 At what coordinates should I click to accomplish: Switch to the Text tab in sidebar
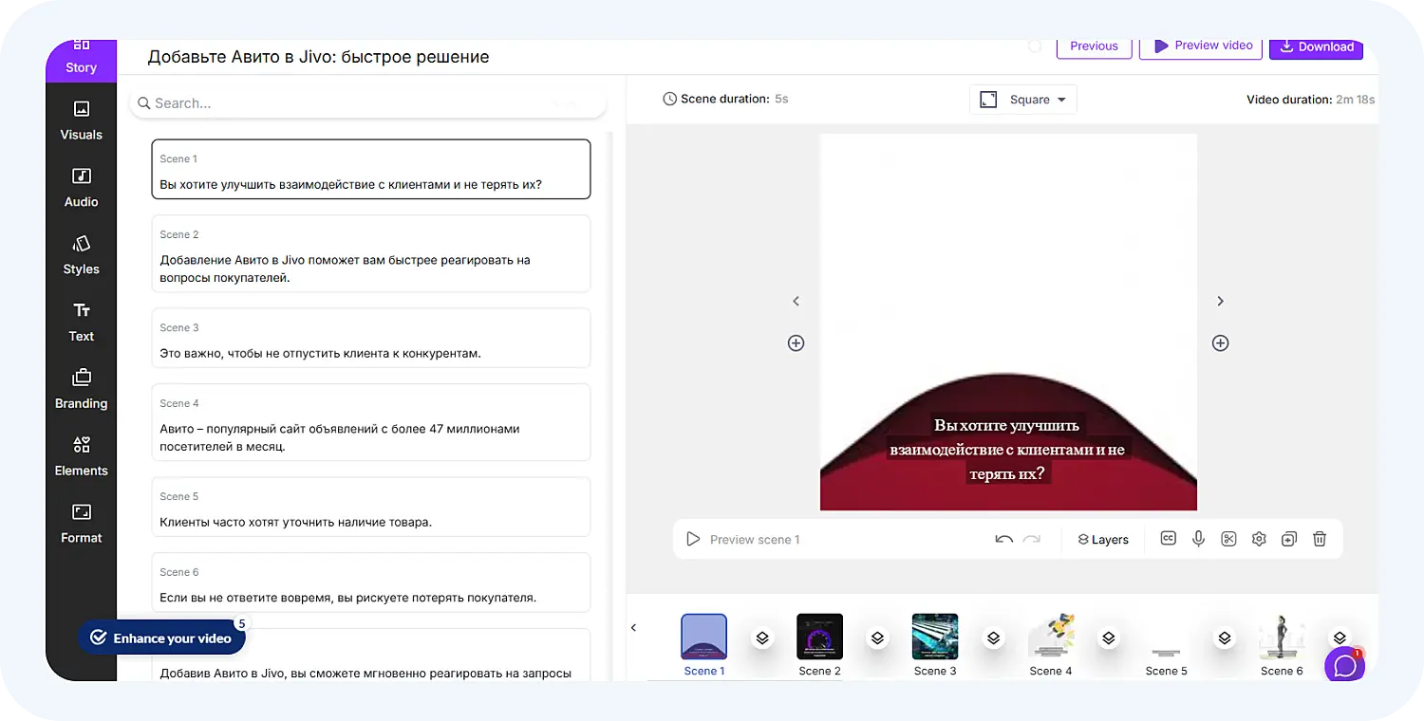[x=81, y=323]
